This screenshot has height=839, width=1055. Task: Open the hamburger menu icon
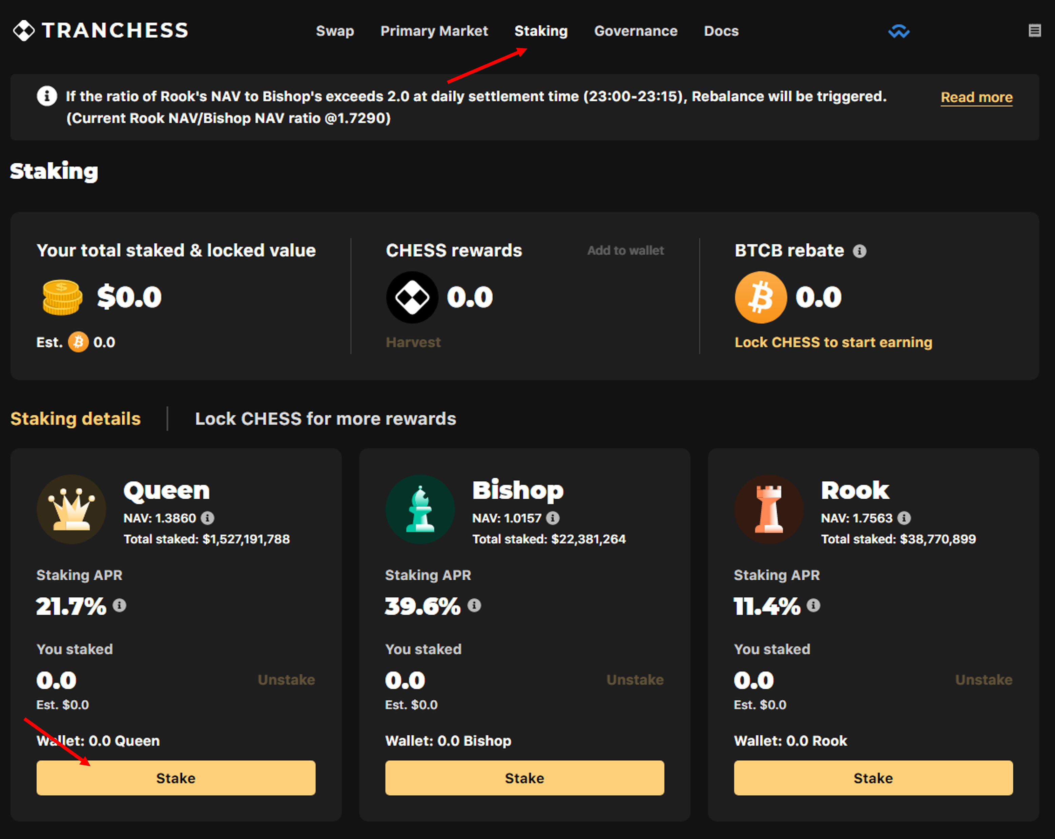tap(1034, 31)
